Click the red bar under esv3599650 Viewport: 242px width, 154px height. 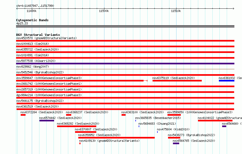(x=174, y=115)
